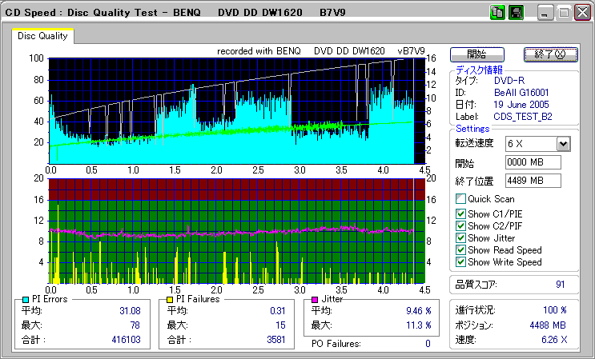Image resolution: width=595 pixels, height=359 pixels.
Task: Close the Disc Quality Test window
Action: (582, 13)
